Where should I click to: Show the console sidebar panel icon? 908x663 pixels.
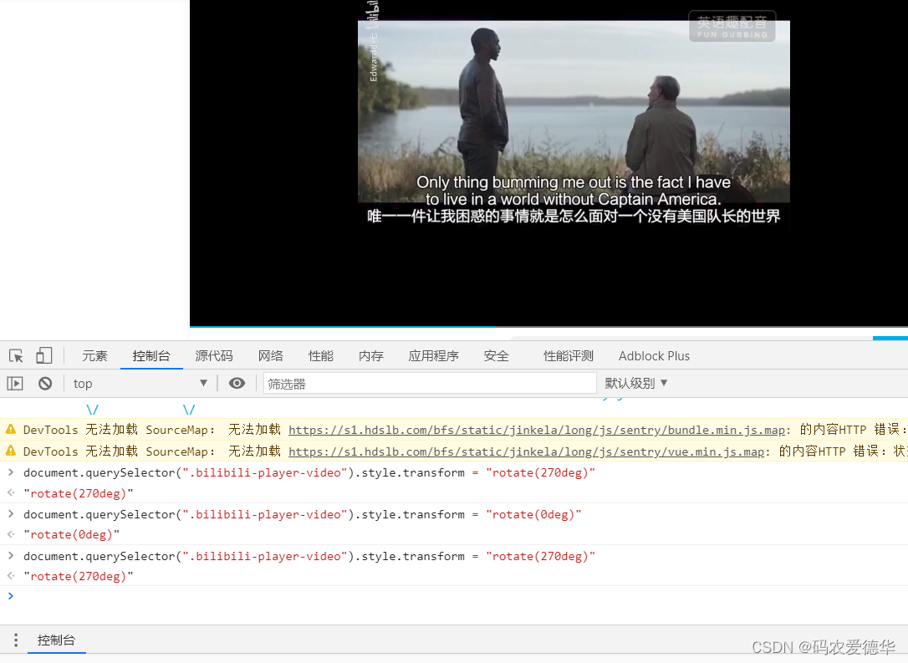pos(15,383)
